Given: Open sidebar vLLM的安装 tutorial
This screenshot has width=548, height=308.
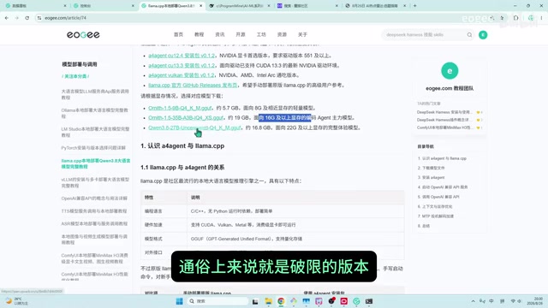Looking at the screenshot, I should [x=95, y=182].
